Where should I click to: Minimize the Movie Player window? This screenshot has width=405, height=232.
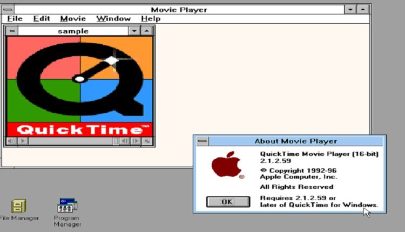coord(350,10)
